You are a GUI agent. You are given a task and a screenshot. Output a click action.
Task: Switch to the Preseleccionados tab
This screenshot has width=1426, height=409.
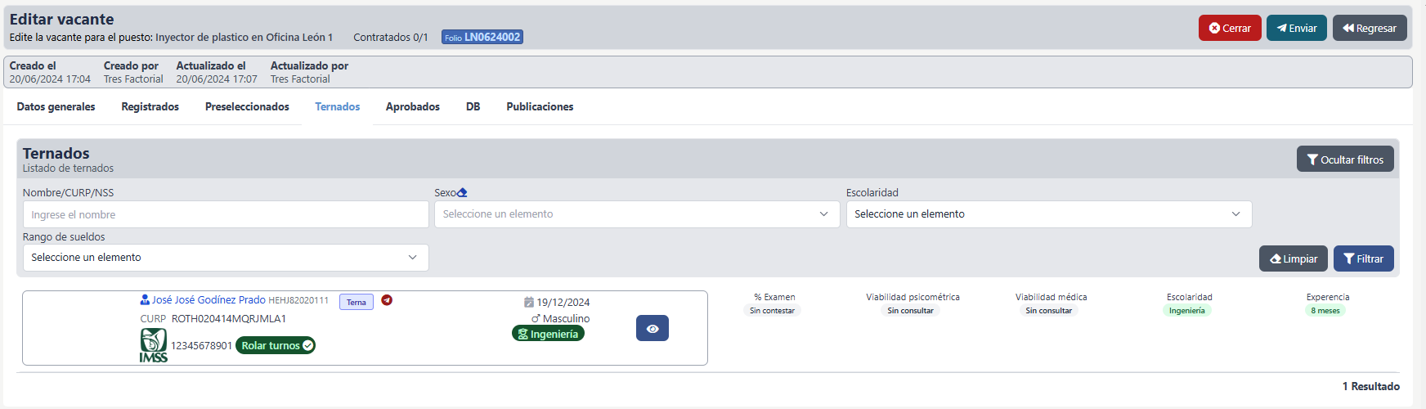click(247, 107)
